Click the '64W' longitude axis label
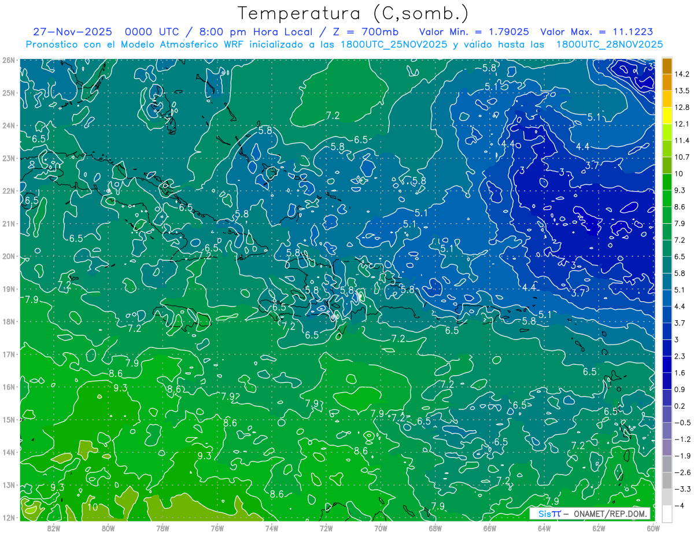Screen dimensions: 694x536 click(x=544, y=528)
